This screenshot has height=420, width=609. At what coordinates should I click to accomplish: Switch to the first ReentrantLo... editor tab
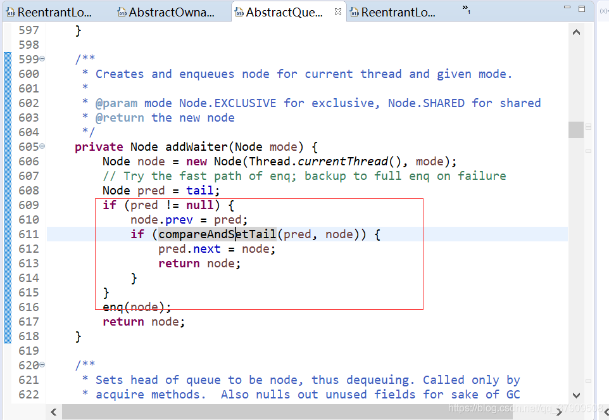[x=50, y=12]
